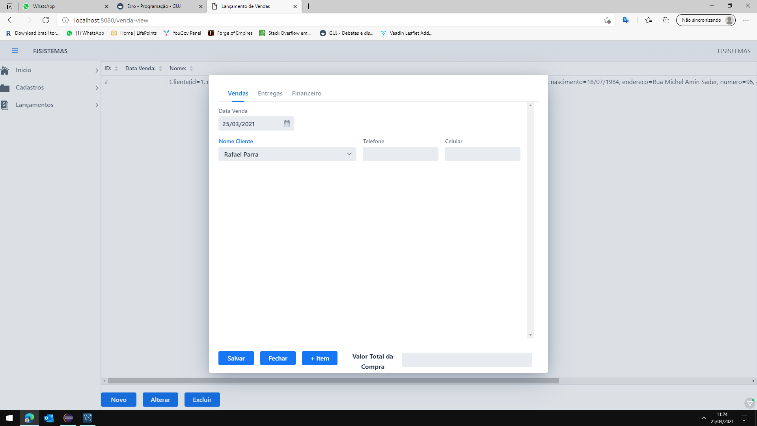Click browser translate icon in address bar

point(626,20)
